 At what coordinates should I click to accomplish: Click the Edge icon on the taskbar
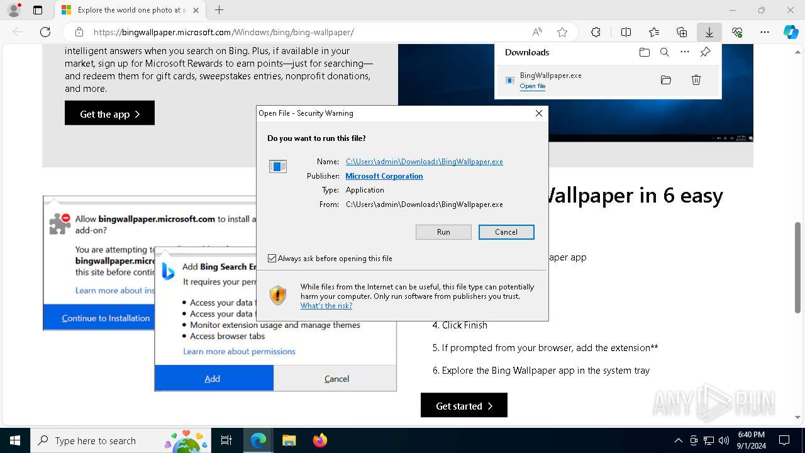(x=258, y=440)
